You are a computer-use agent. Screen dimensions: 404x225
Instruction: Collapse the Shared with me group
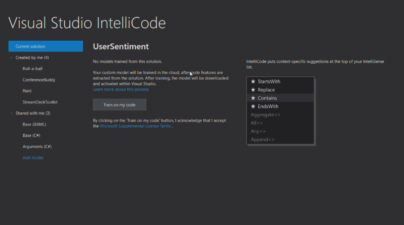pyautogui.click(x=11, y=113)
